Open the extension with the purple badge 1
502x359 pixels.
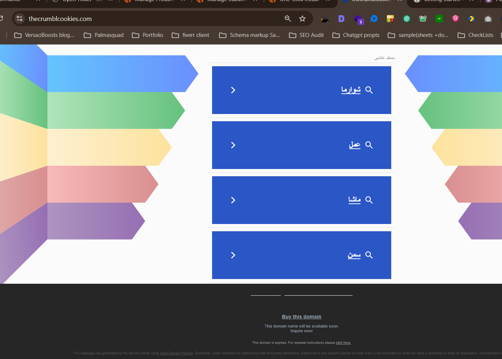pyautogui.click(x=358, y=20)
